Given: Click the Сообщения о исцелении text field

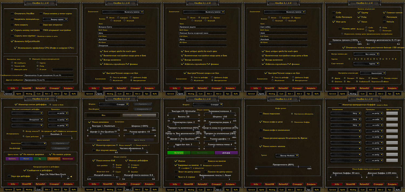Looking at the screenshot, I should (x=49, y=75).
